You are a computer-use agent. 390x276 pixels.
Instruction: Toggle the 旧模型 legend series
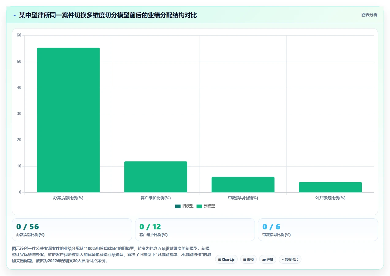click(184, 206)
